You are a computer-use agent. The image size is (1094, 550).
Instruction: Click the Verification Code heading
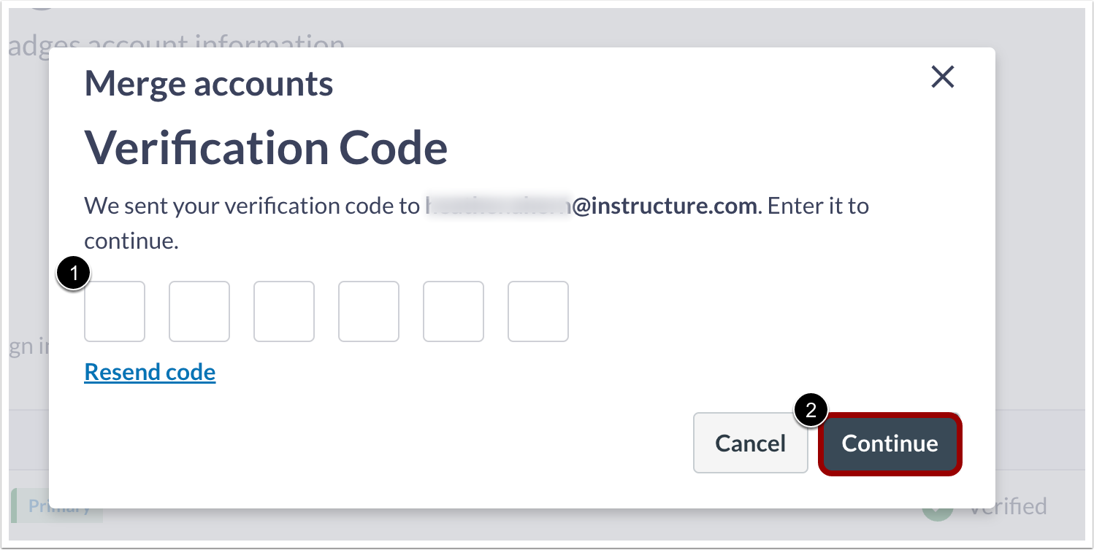[267, 147]
